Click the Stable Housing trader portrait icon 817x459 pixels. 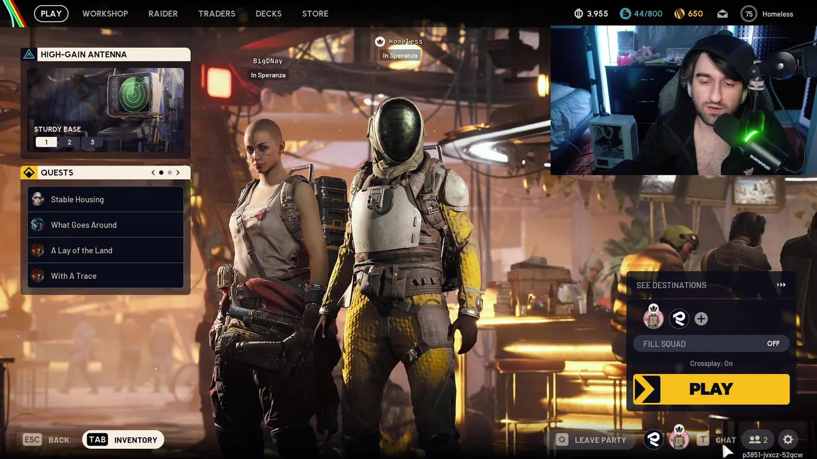pos(38,199)
